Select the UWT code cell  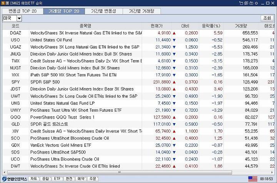pyautogui.click(x=15, y=96)
